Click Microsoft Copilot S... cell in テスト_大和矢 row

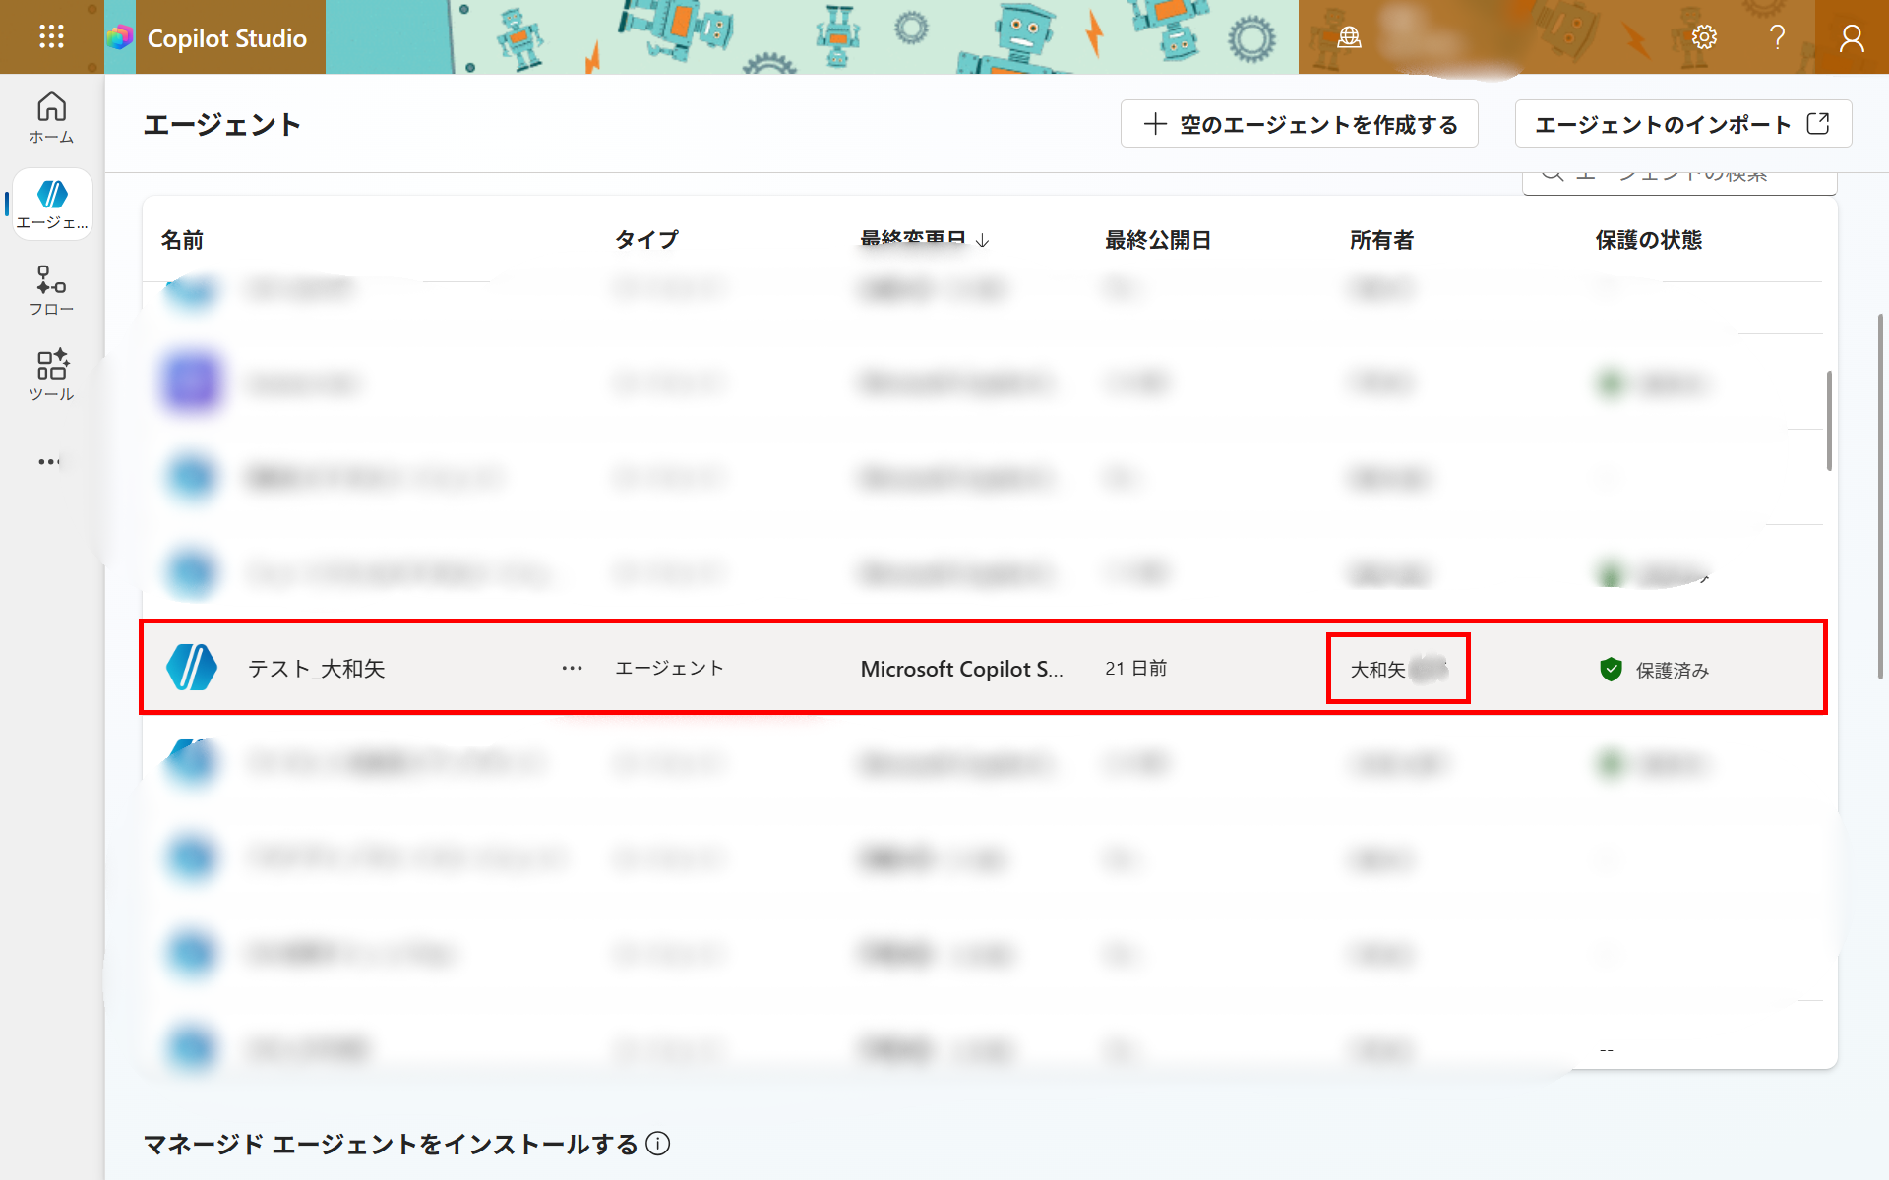click(961, 669)
